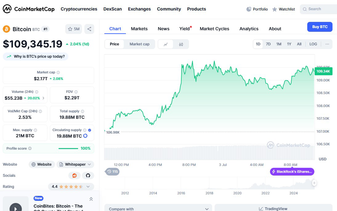The height and width of the screenshot is (211, 337).
Task: Click the Profile score info icon
Action: 30,149
